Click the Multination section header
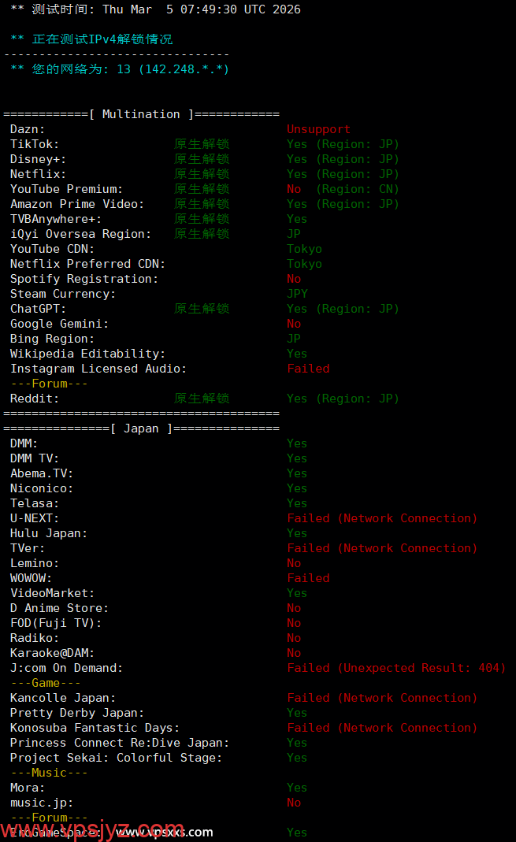516x842 pixels. coord(141,114)
